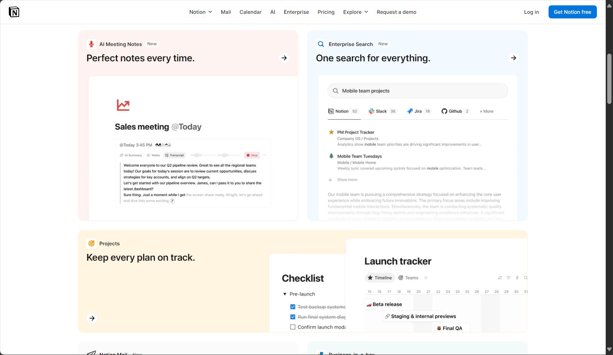Viewport: 613px width, 355px height.
Task: Click the participant avatars beside 3:45 PM
Action: pyautogui.click(x=163, y=145)
